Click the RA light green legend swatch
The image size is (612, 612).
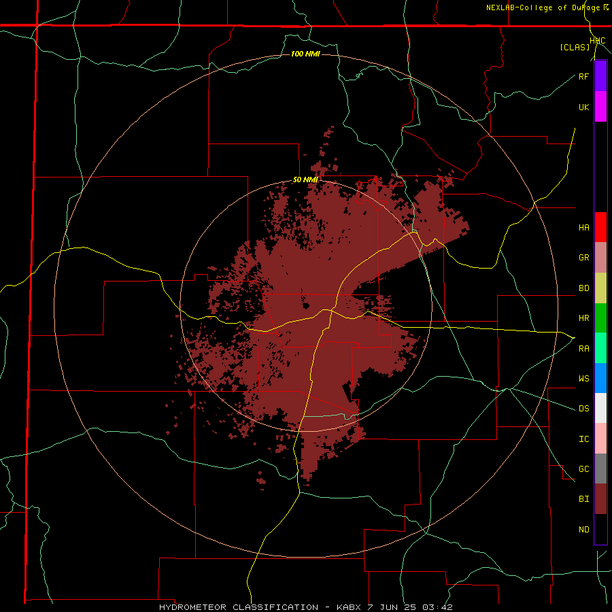[x=600, y=348]
